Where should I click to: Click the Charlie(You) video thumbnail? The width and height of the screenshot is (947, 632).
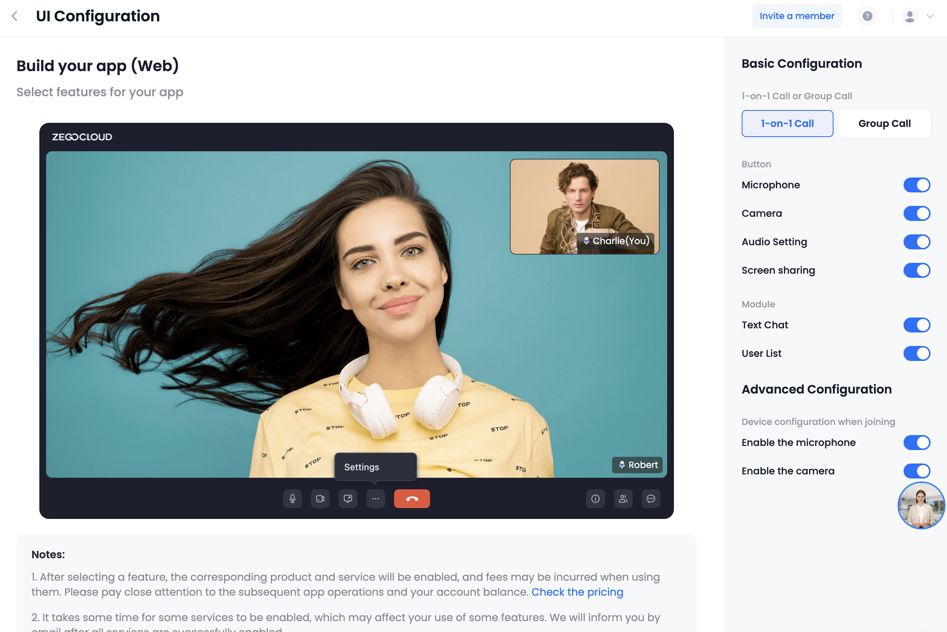(584, 206)
